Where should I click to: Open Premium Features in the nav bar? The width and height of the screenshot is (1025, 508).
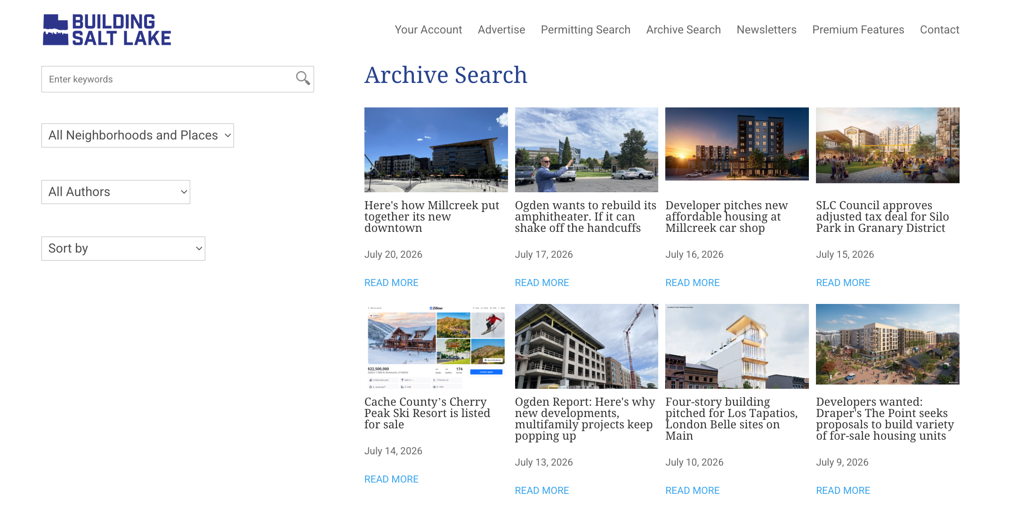[858, 30]
